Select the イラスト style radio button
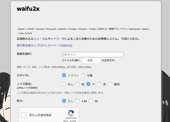Screen dimensions: 170x122 64,75
